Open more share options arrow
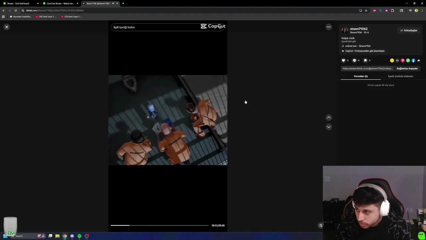 click(x=419, y=60)
